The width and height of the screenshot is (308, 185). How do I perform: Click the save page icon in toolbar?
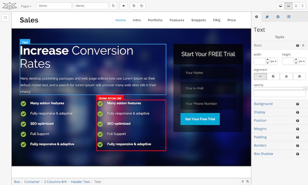click(113, 6)
